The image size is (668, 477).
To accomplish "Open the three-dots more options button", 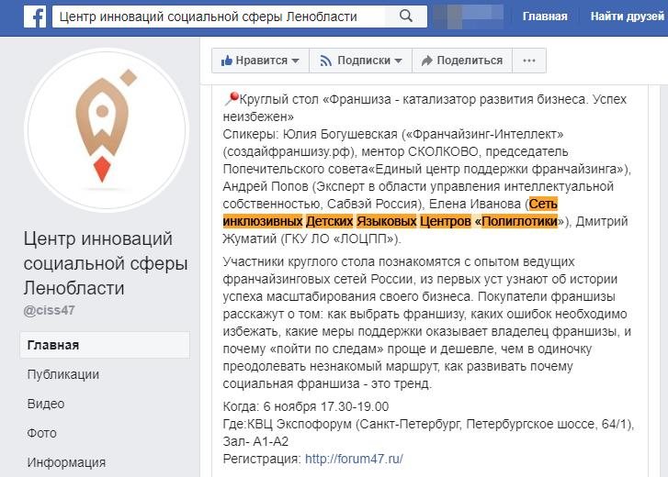I will [x=529, y=61].
